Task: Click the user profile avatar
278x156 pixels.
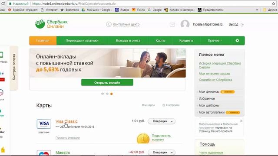Action: pos(185,24)
